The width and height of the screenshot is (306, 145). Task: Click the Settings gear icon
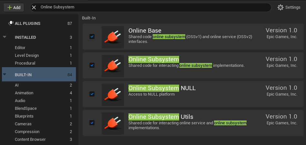click(280, 7)
